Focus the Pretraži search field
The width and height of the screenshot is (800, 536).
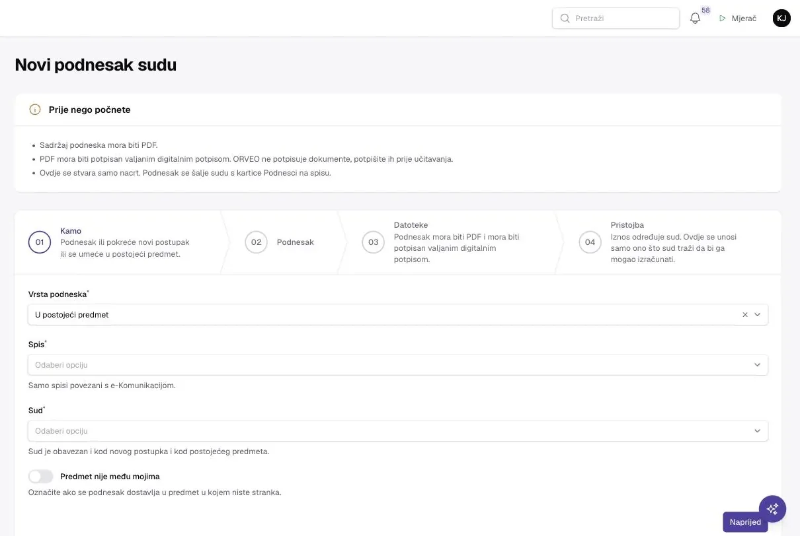point(616,18)
